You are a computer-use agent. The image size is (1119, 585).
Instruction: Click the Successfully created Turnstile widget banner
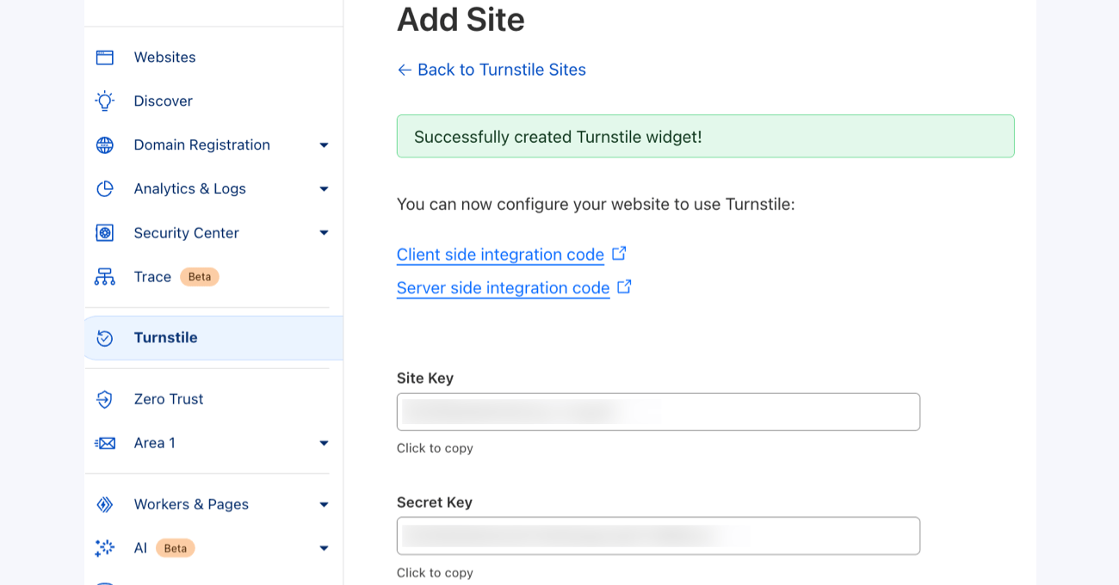[705, 136]
